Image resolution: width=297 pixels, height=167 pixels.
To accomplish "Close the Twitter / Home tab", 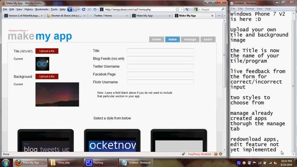I will click(127, 16).
